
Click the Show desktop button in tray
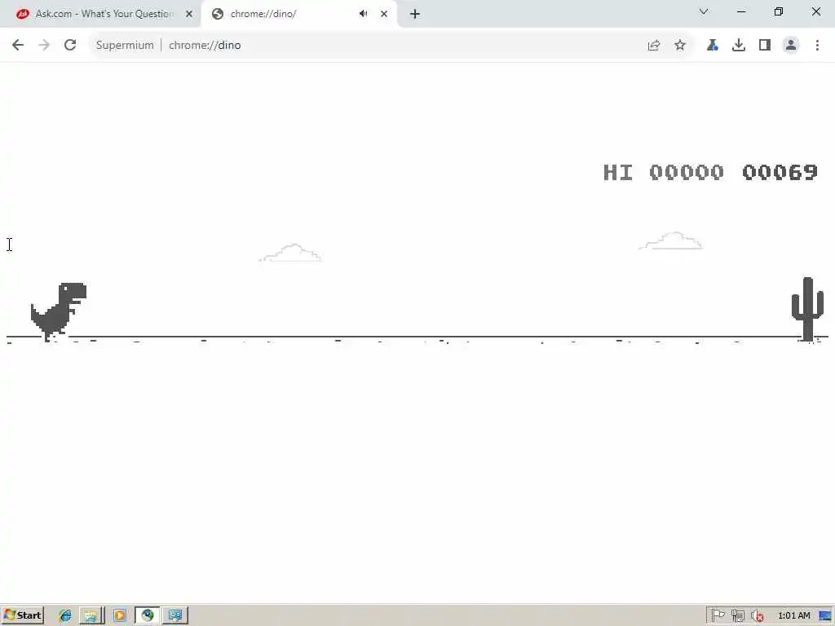(x=826, y=615)
